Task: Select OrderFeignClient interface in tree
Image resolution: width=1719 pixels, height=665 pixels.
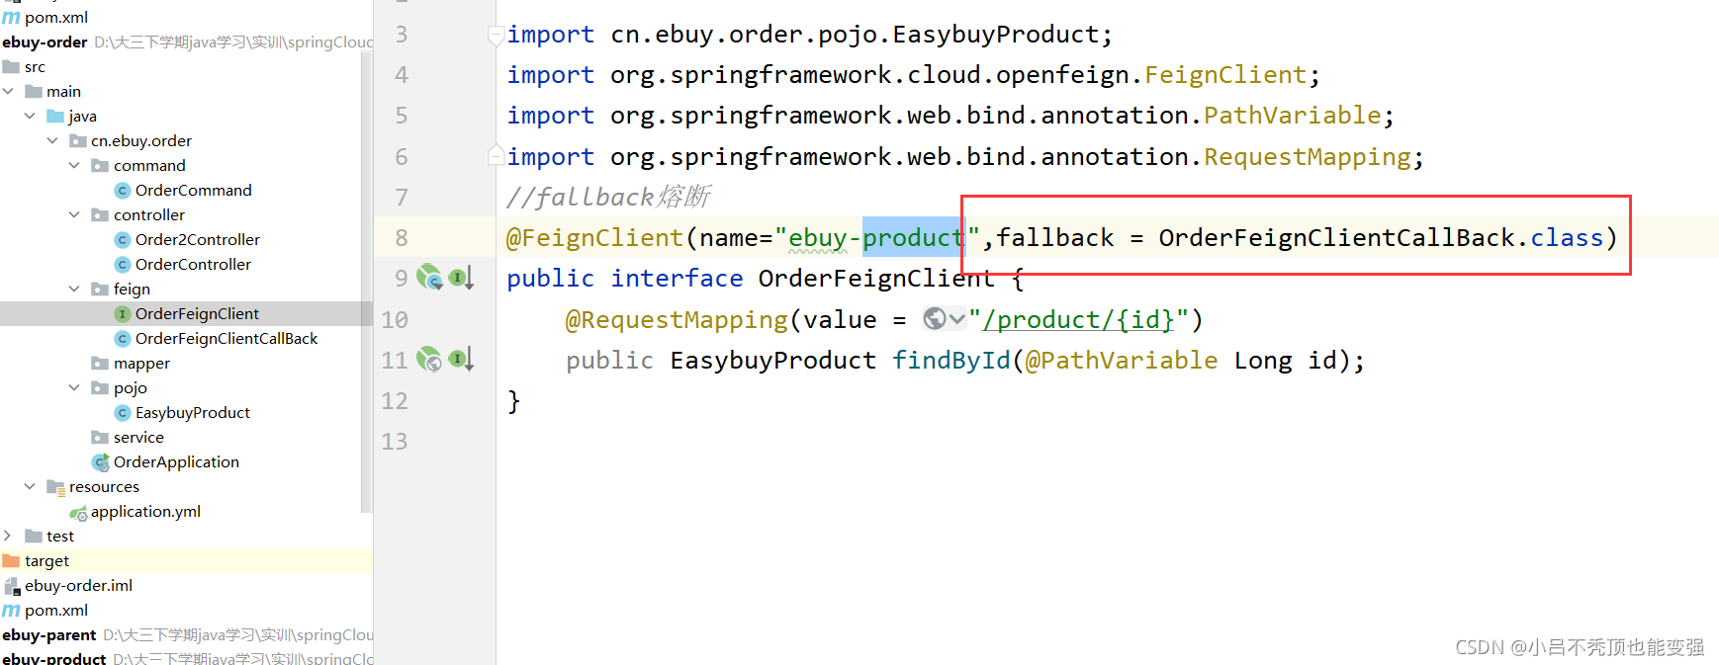Action: [197, 313]
